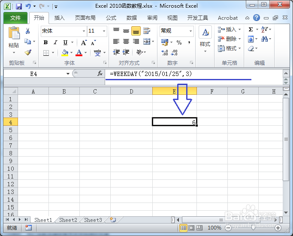The width and height of the screenshot is (293, 236).
Task: Click the macro record icon in status bar
Action: 28,227
